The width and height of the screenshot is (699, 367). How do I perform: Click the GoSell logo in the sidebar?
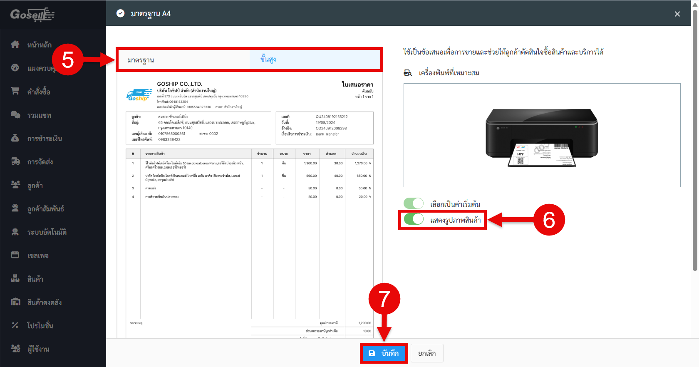32,15
